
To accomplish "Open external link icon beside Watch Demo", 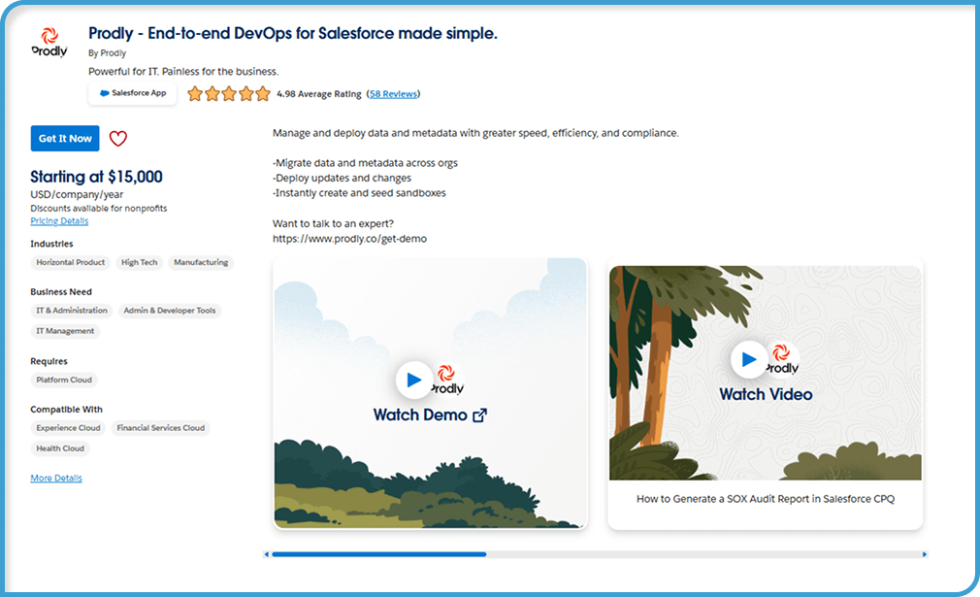I will pyautogui.click(x=479, y=415).
